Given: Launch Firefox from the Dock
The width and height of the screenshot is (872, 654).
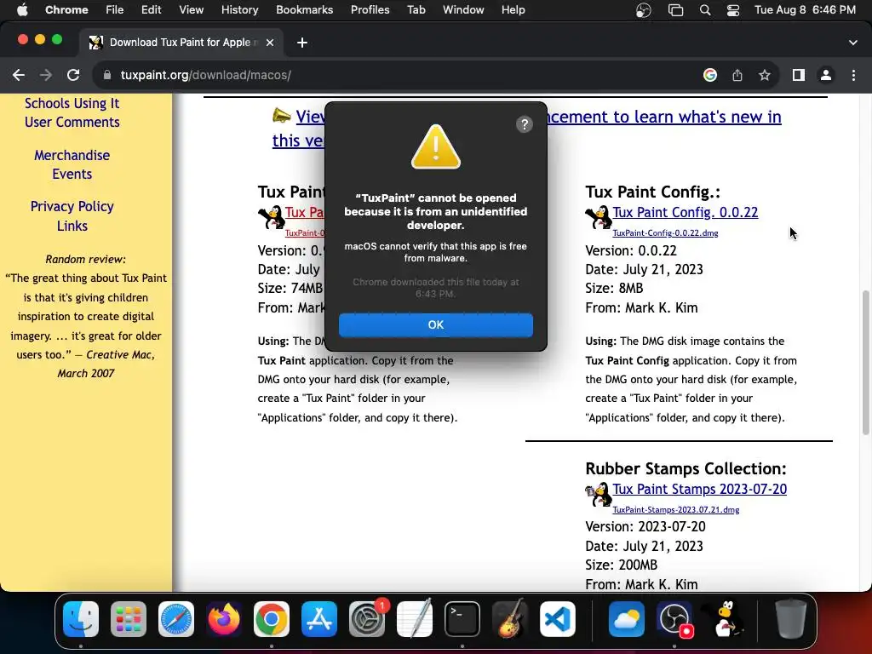Looking at the screenshot, I should pyautogui.click(x=224, y=619).
